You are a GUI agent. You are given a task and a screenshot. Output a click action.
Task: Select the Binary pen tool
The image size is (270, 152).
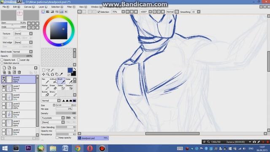coord(54,94)
